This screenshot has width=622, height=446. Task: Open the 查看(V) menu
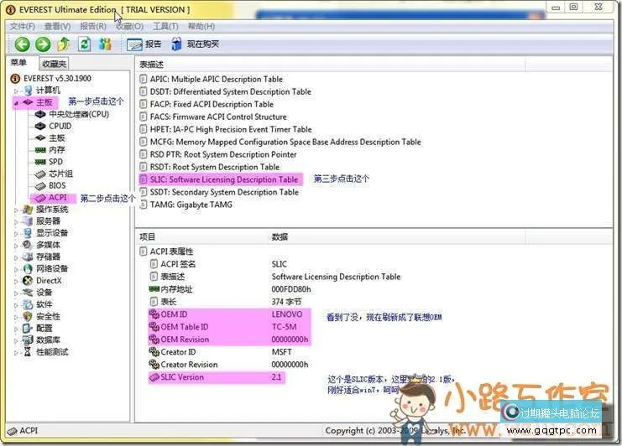pos(58,27)
